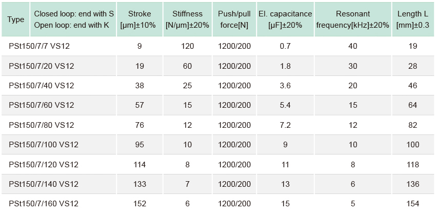Click the PSt150/7/20 VS12 type cell
This screenshot has width=436, height=214.
42,66
